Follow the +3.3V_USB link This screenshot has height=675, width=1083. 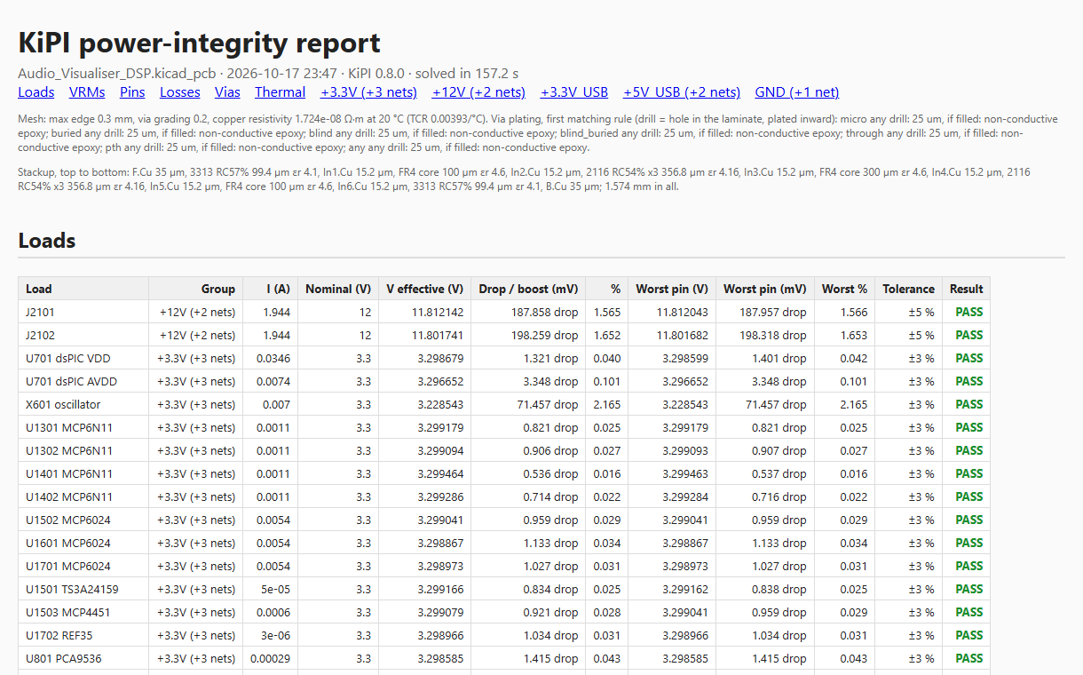tap(574, 92)
